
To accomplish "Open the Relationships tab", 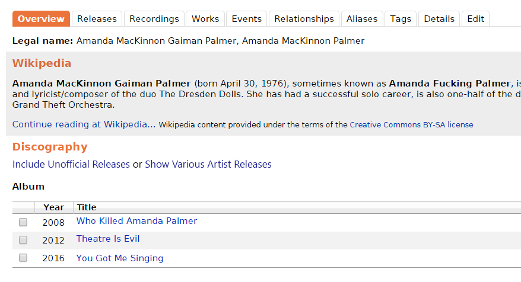I will click(304, 19).
